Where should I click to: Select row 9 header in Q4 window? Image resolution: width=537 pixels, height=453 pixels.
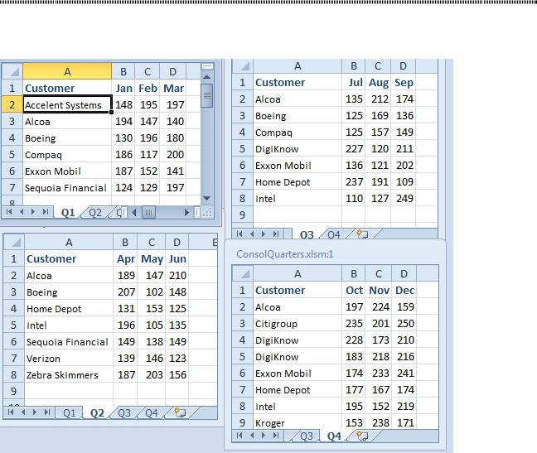pyautogui.click(x=243, y=422)
